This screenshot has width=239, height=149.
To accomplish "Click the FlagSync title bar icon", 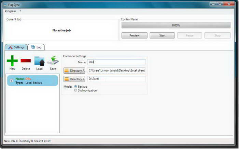I will coord(5,5).
